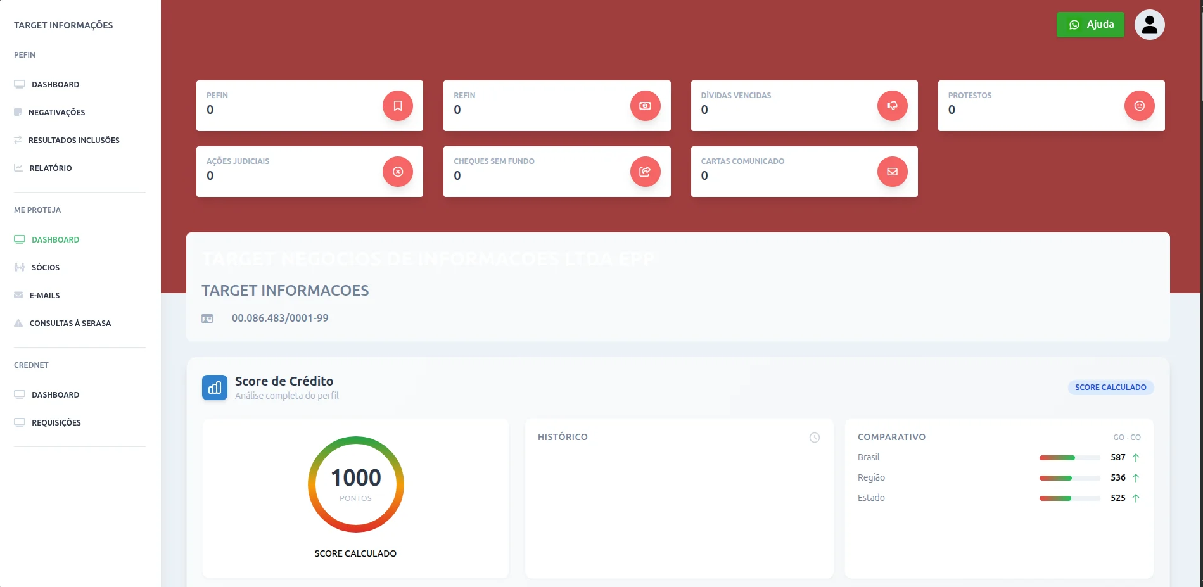
Task: Select Sócios under Me Proteja
Action: pos(46,267)
